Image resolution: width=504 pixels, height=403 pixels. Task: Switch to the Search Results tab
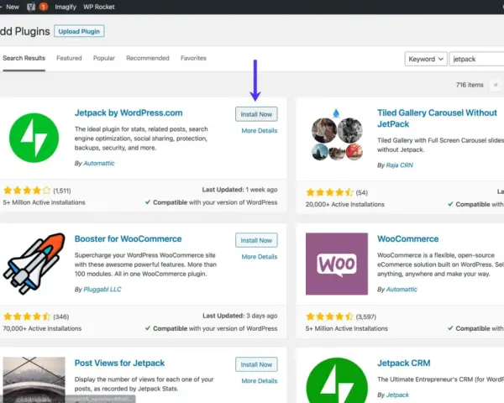[24, 58]
